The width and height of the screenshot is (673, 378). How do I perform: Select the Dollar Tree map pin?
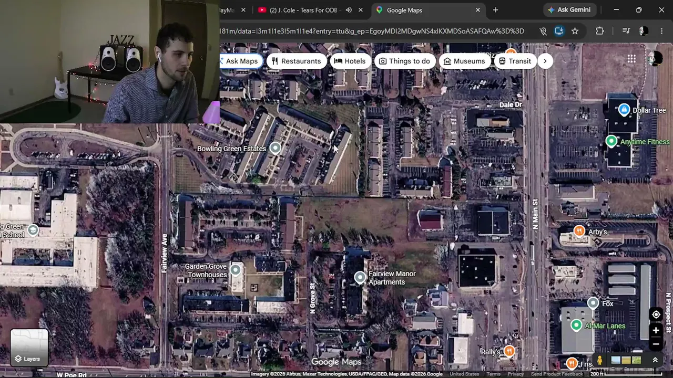[624, 110]
